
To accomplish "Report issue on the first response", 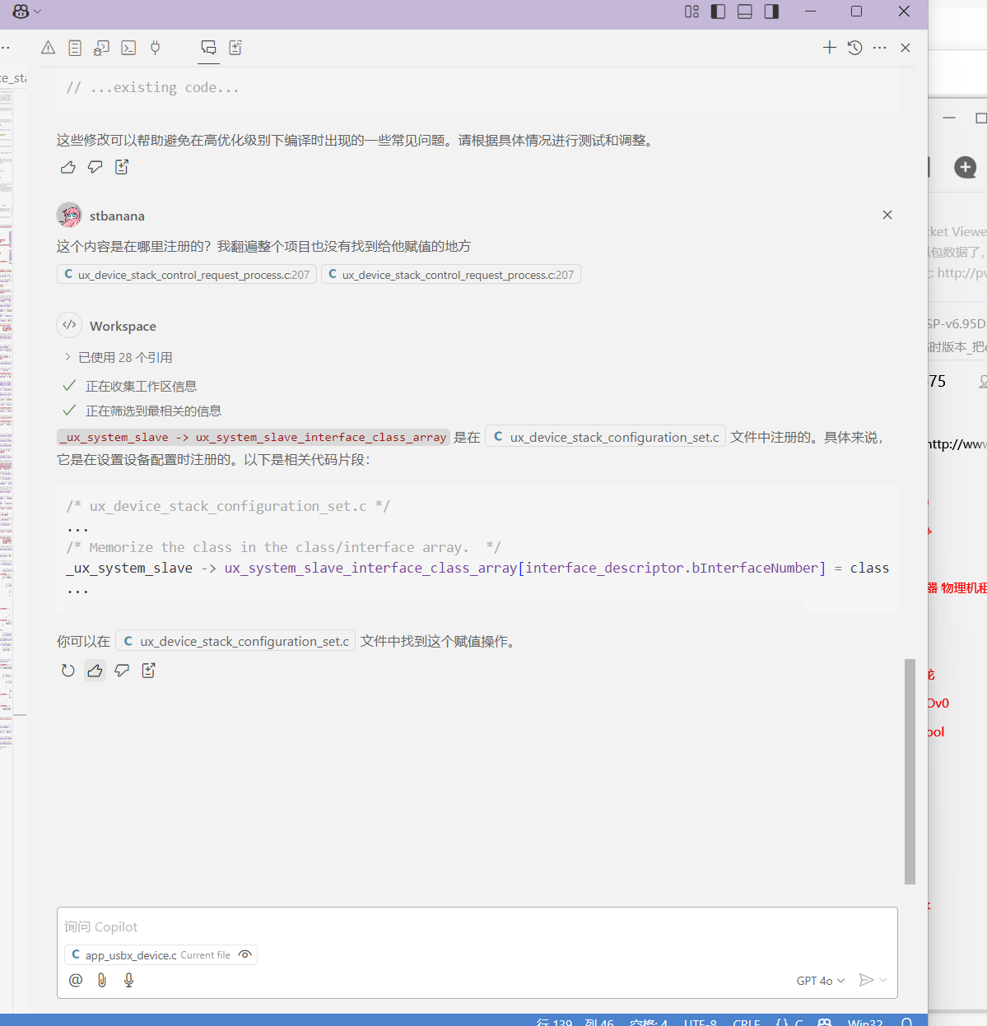I will coord(122,167).
